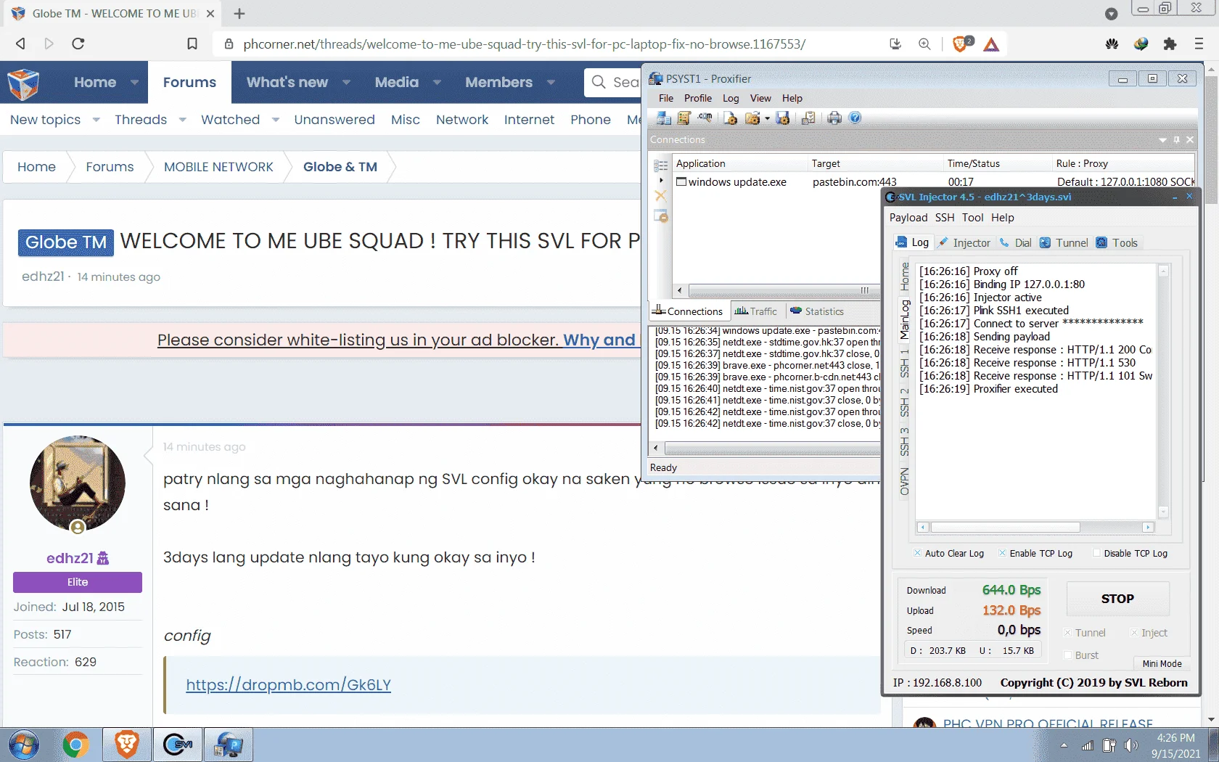
Task: Toggle Inject checkbox in SVL Injector
Action: 1134,633
